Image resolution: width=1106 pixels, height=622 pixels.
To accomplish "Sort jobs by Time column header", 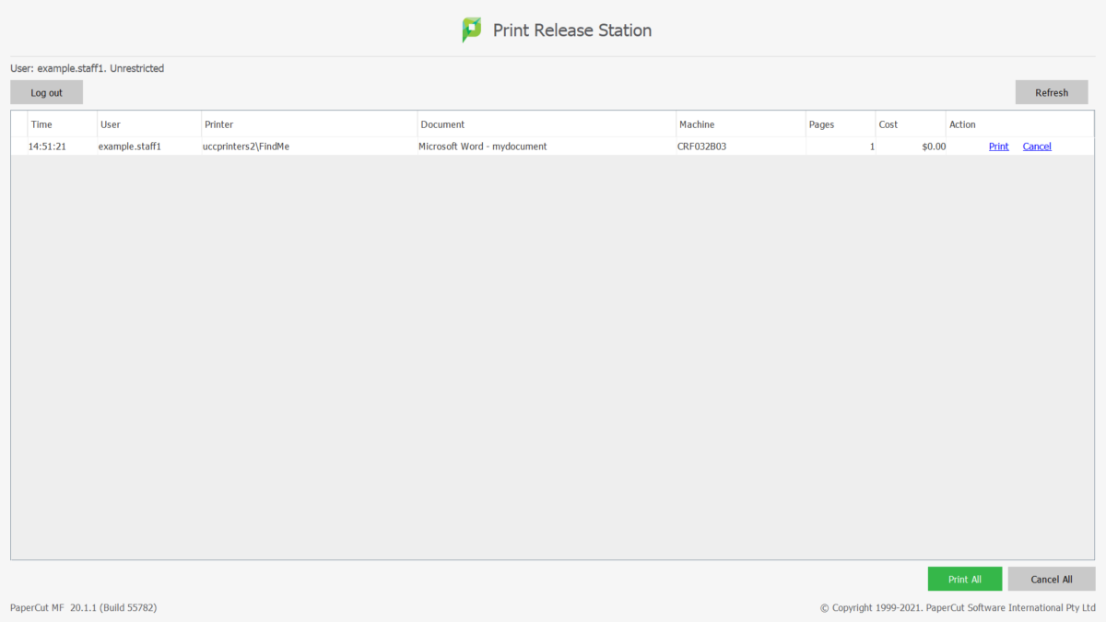I will (41, 124).
